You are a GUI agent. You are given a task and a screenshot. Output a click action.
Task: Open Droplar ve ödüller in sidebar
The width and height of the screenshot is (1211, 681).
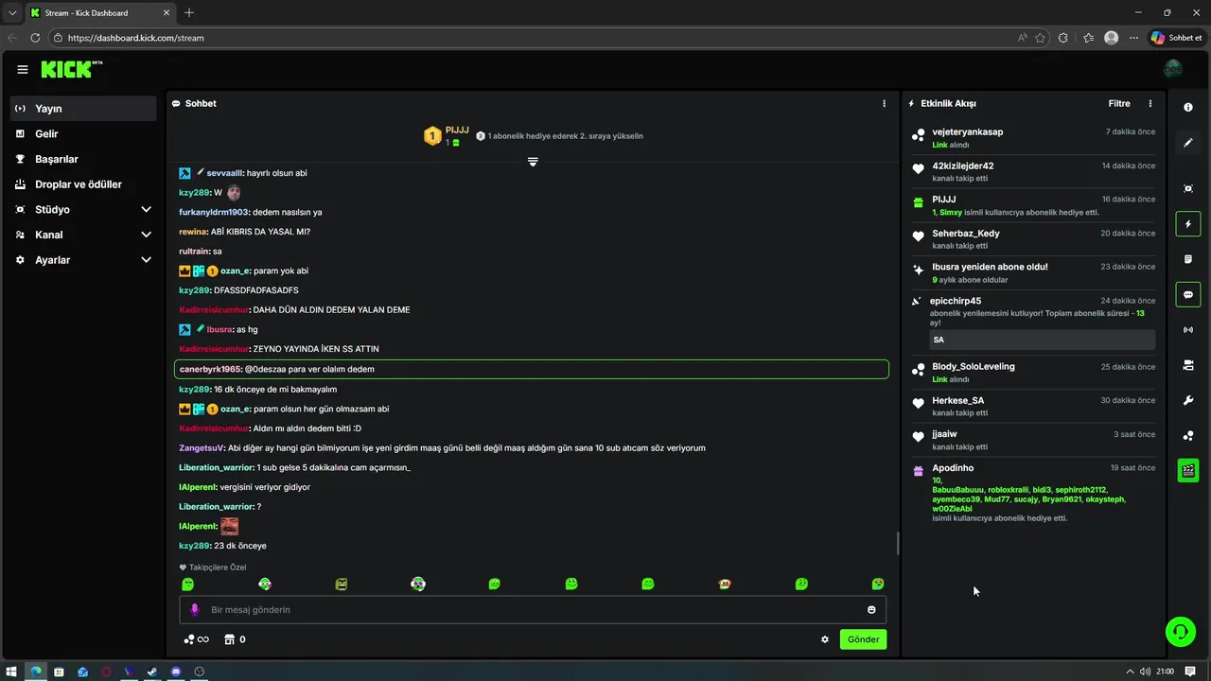[x=83, y=184]
